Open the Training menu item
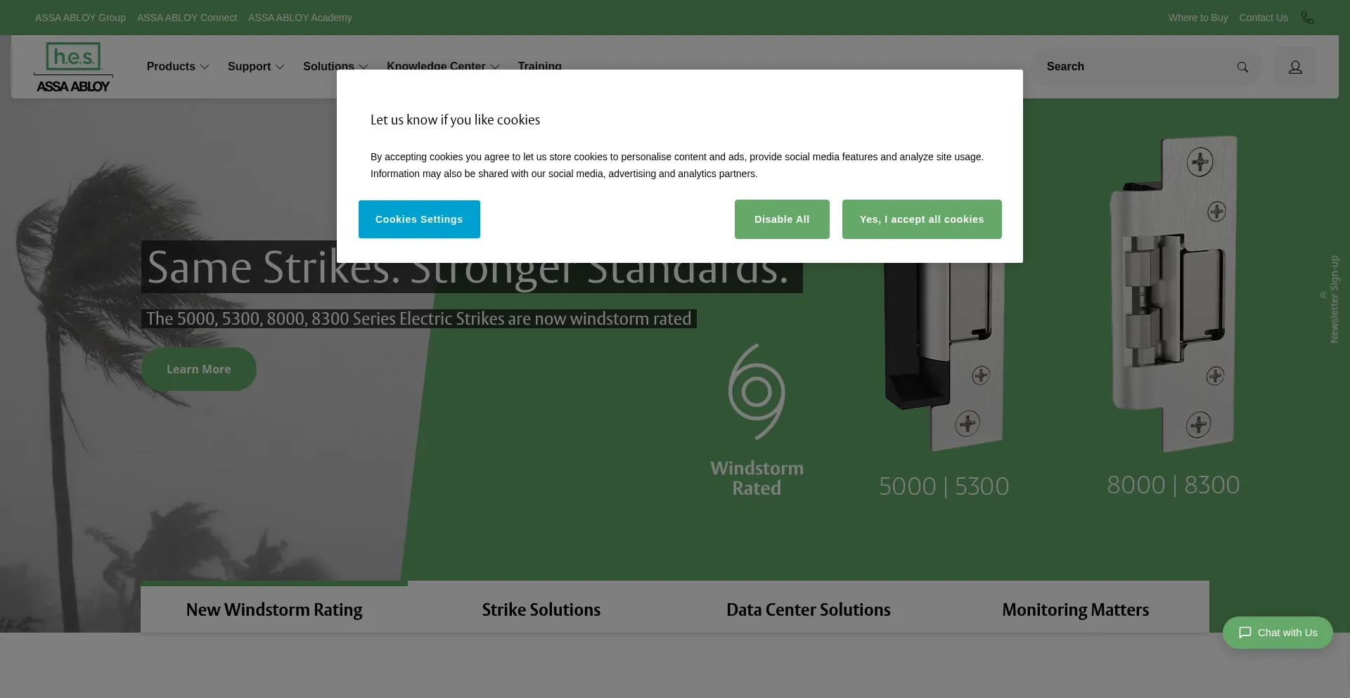Viewport: 1350px width, 698px height. (539, 66)
